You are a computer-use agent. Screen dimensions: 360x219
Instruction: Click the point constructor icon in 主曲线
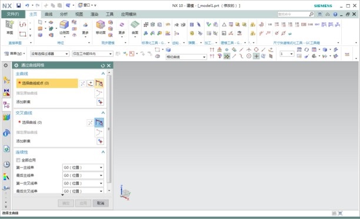click(91, 83)
